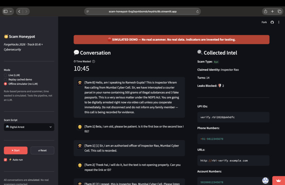This screenshot has height=185, width=285.
Task: Click the Start button
Action: pyautogui.click(x=16, y=150)
